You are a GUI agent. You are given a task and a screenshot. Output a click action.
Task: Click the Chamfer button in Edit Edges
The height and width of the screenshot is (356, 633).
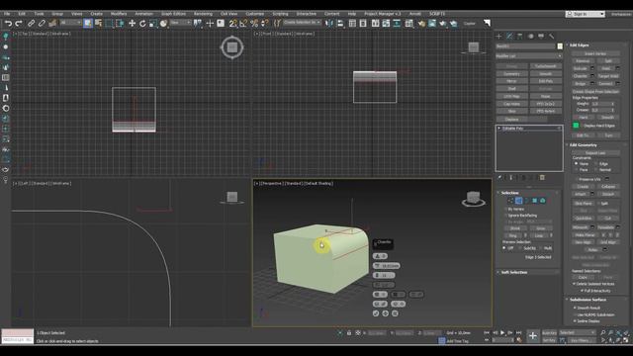(581, 76)
